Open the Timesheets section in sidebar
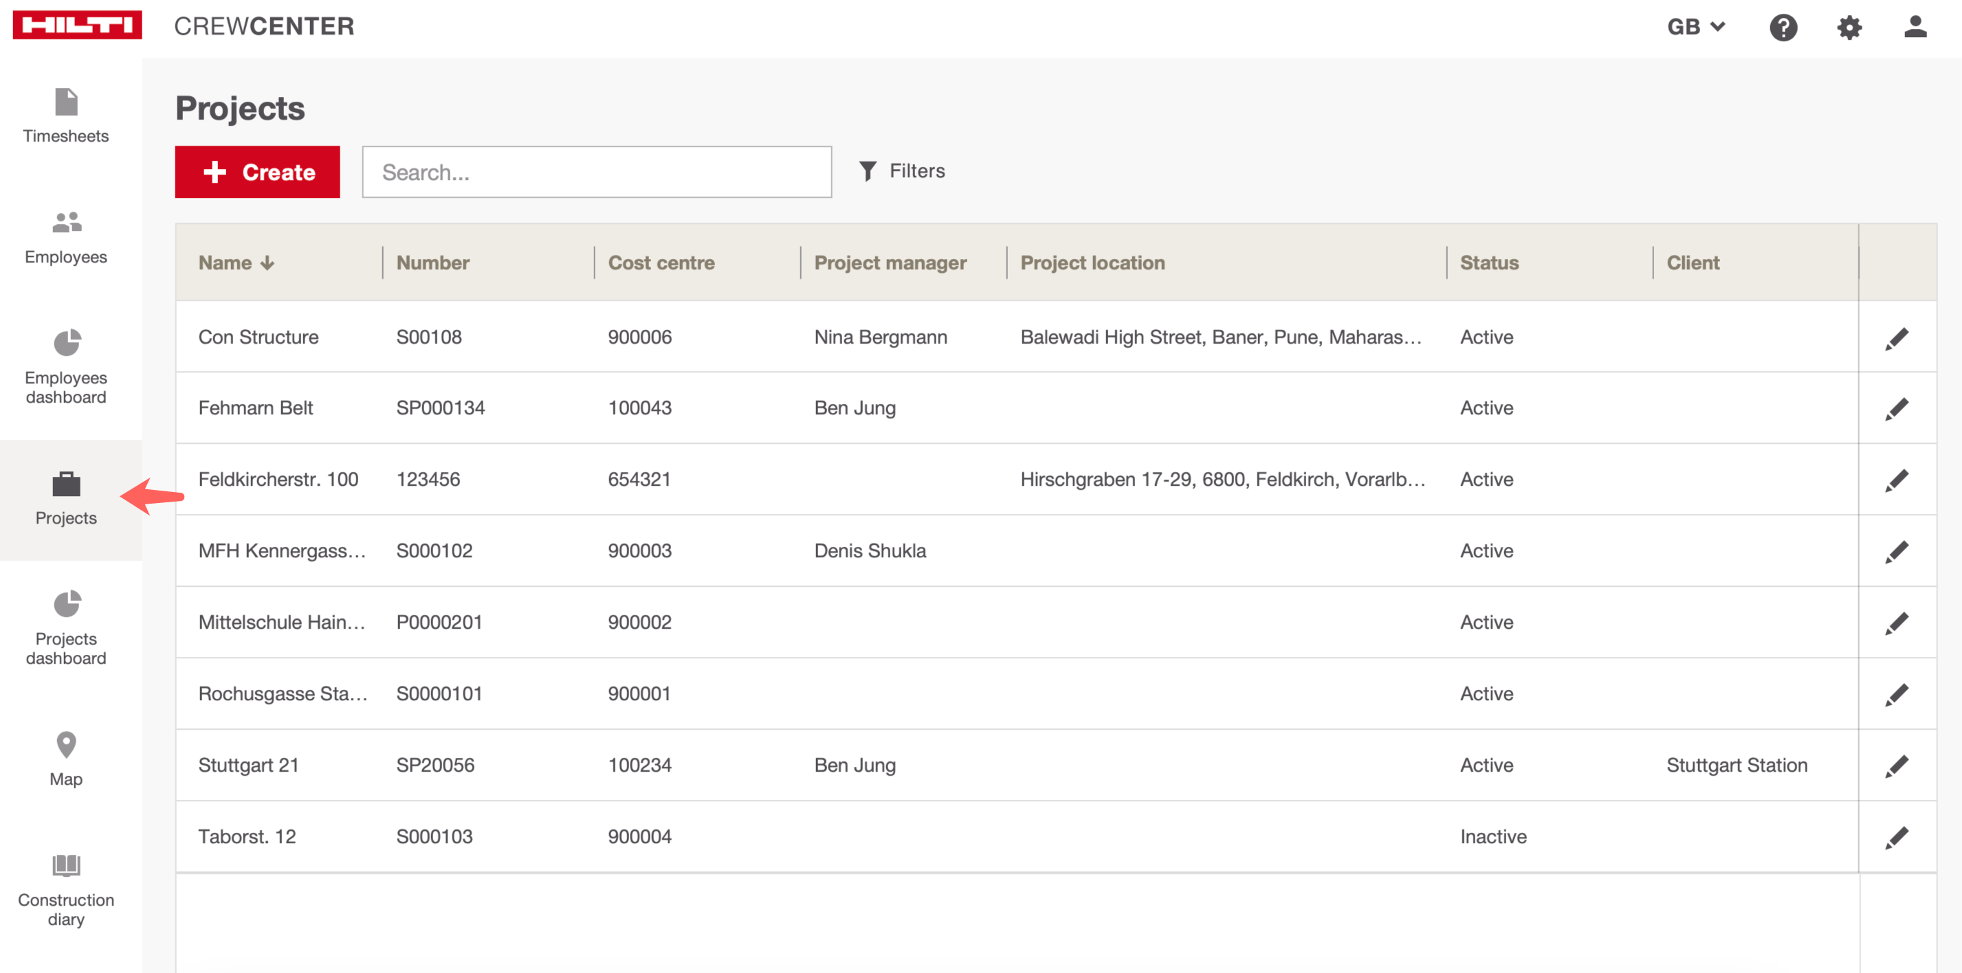The image size is (1962, 973). pyautogui.click(x=66, y=117)
